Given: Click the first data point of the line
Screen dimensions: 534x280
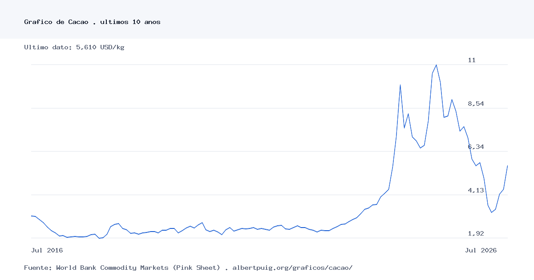Looking at the screenshot, I should (x=31, y=216).
